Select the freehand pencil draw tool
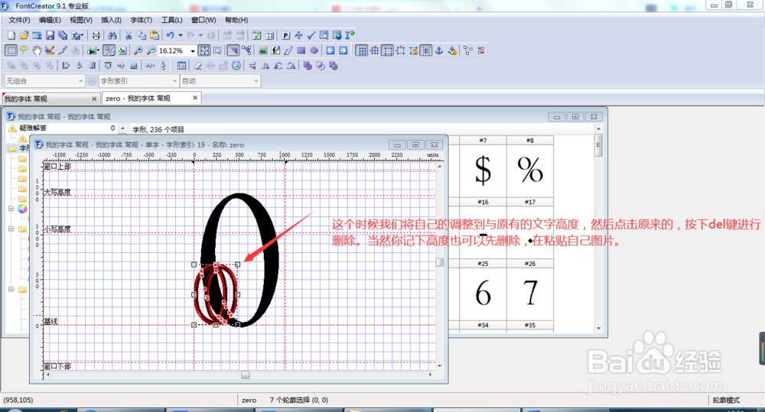 pyautogui.click(x=288, y=50)
